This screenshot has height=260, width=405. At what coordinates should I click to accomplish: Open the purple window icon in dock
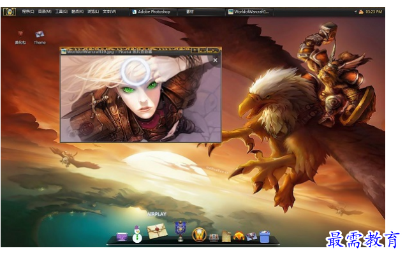pos(122,237)
